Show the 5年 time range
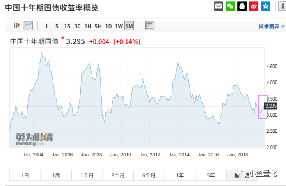 210,175
